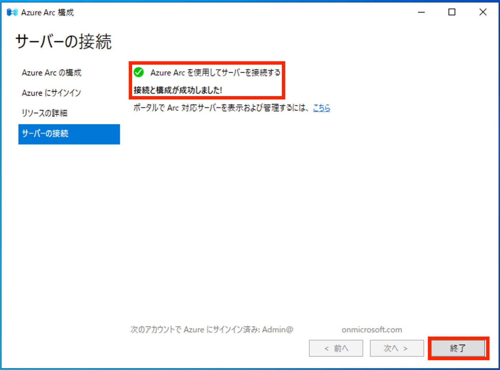Close the Azure Arc 構成 window
The height and width of the screenshot is (370, 500).
pyautogui.click(x=483, y=12)
